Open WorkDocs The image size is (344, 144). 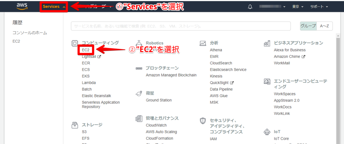pos(283,107)
